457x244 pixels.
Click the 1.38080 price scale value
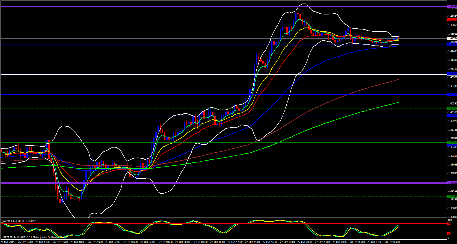click(452, 208)
